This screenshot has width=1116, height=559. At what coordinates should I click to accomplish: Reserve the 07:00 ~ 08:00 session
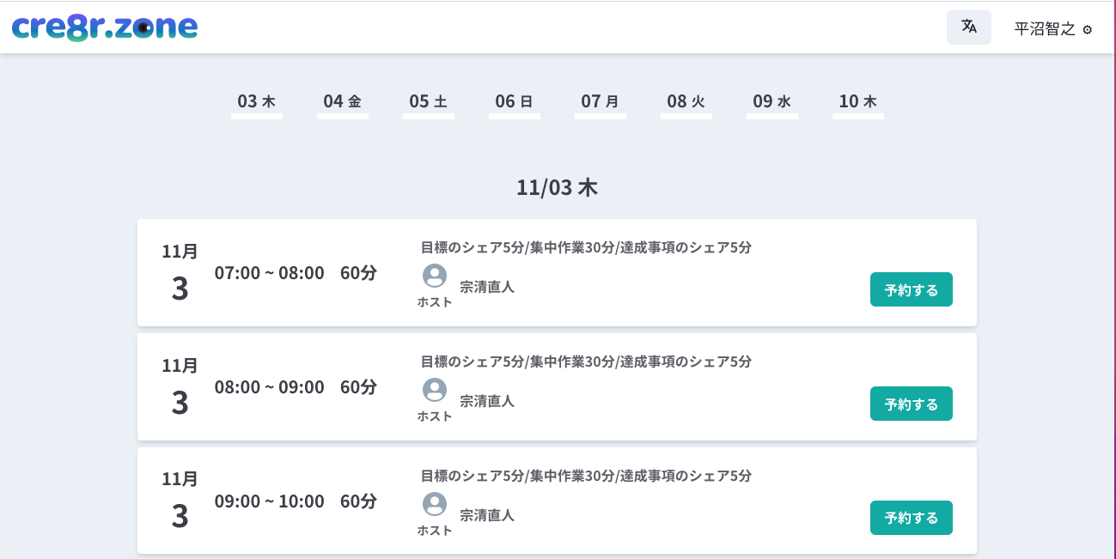click(911, 289)
